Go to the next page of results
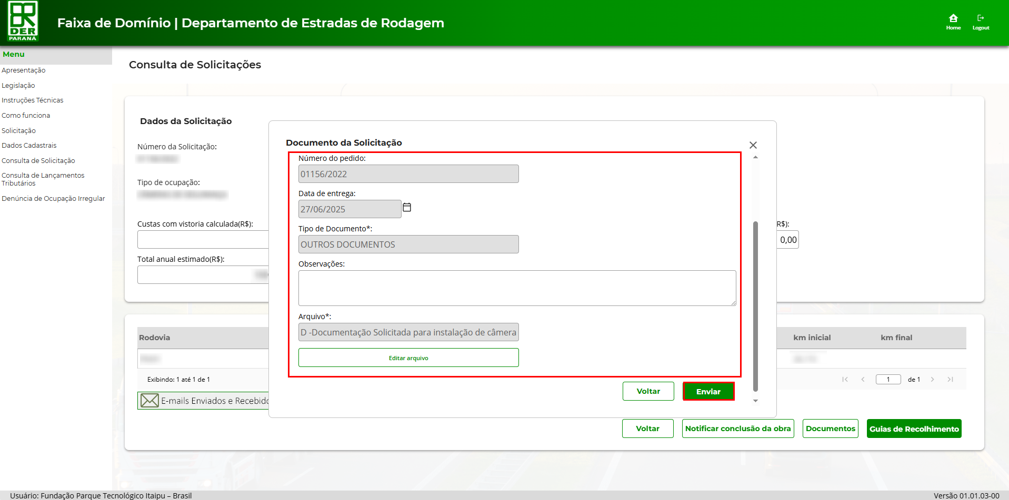The height and width of the screenshot is (500, 1009). [932, 379]
